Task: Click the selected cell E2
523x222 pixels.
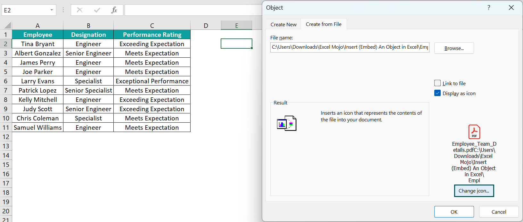Action: tap(236, 44)
